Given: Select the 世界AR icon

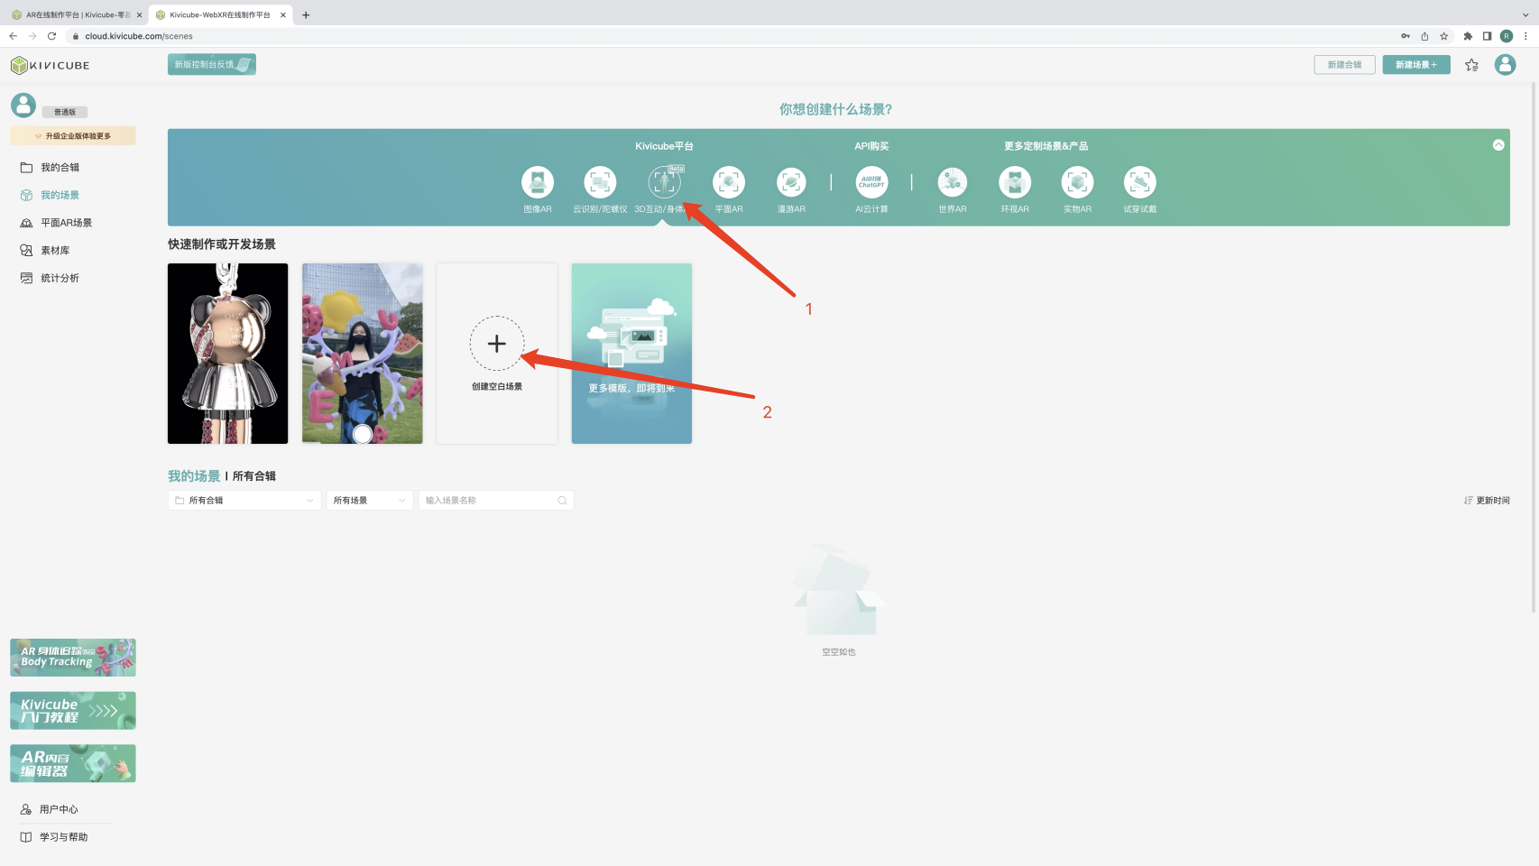Looking at the screenshot, I should [952, 183].
